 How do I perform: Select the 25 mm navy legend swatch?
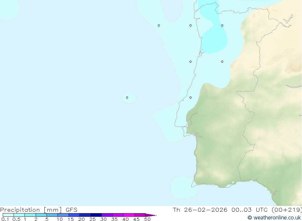pos(96,215)
